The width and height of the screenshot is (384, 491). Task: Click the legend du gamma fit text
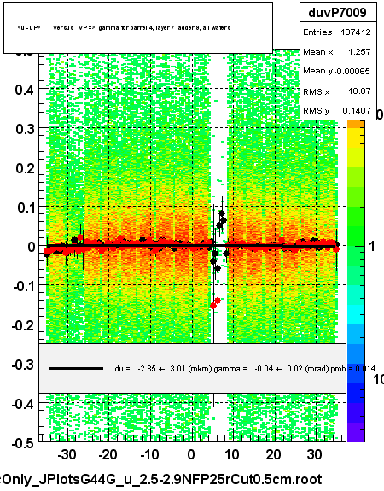[245, 369]
